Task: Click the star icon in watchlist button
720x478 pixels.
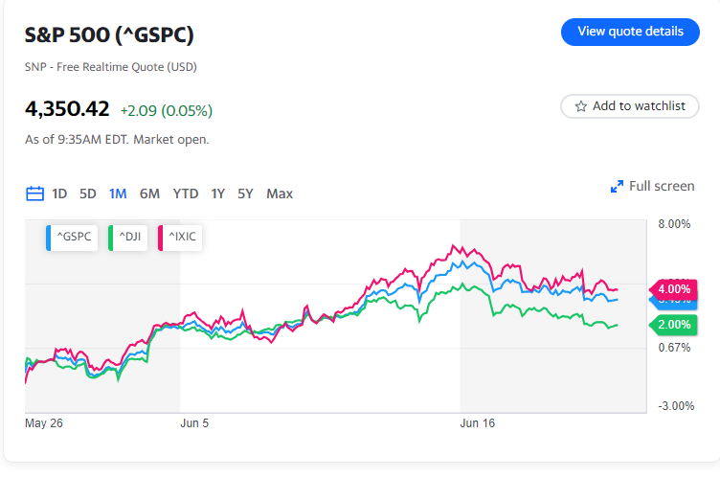Action: click(580, 106)
